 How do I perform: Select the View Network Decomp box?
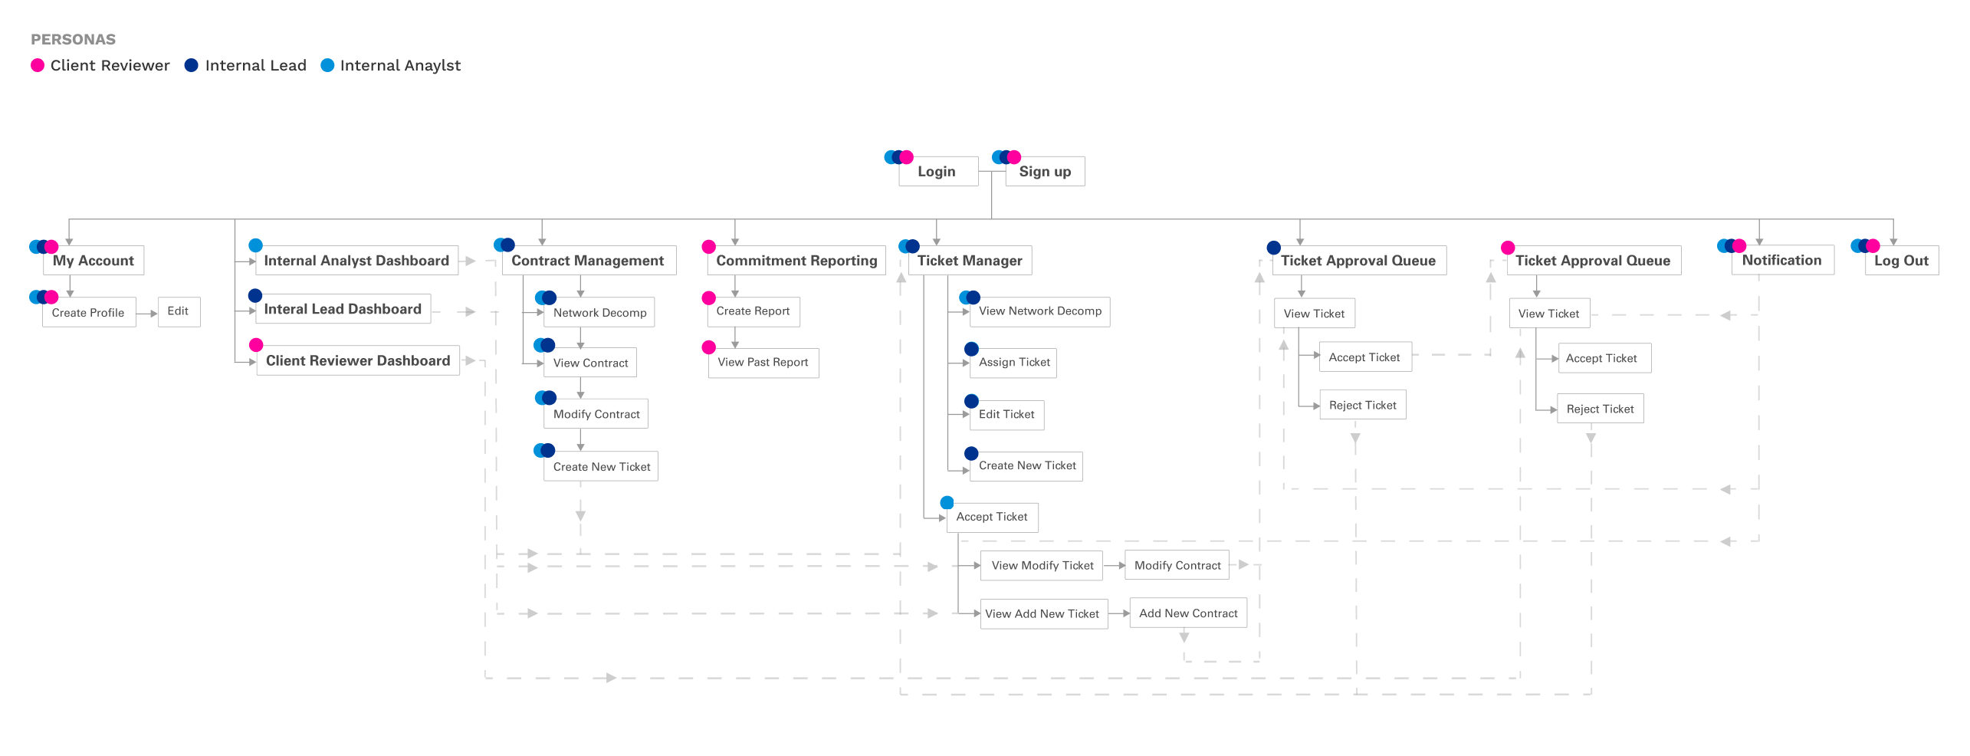[1039, 311]
